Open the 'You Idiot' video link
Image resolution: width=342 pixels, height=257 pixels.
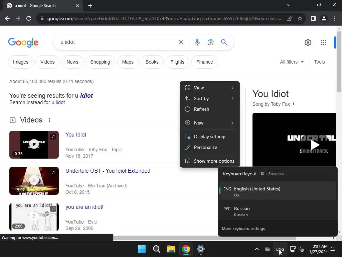76,135
